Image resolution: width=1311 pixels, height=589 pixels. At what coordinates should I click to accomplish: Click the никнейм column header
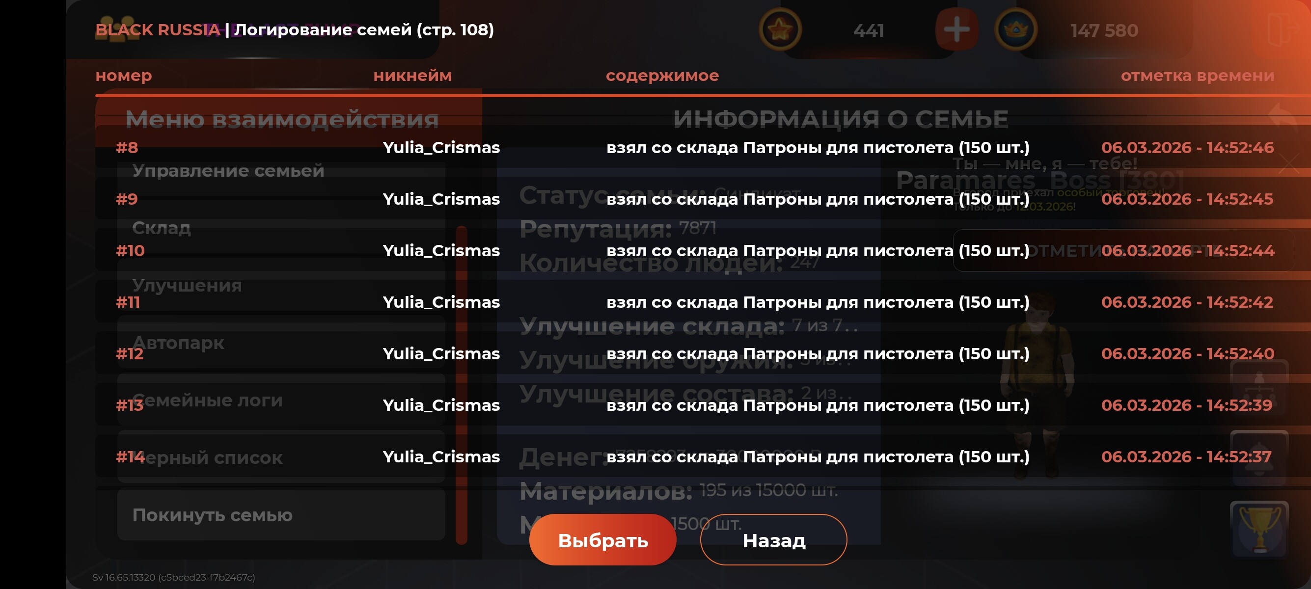click(x=412, y=75)
